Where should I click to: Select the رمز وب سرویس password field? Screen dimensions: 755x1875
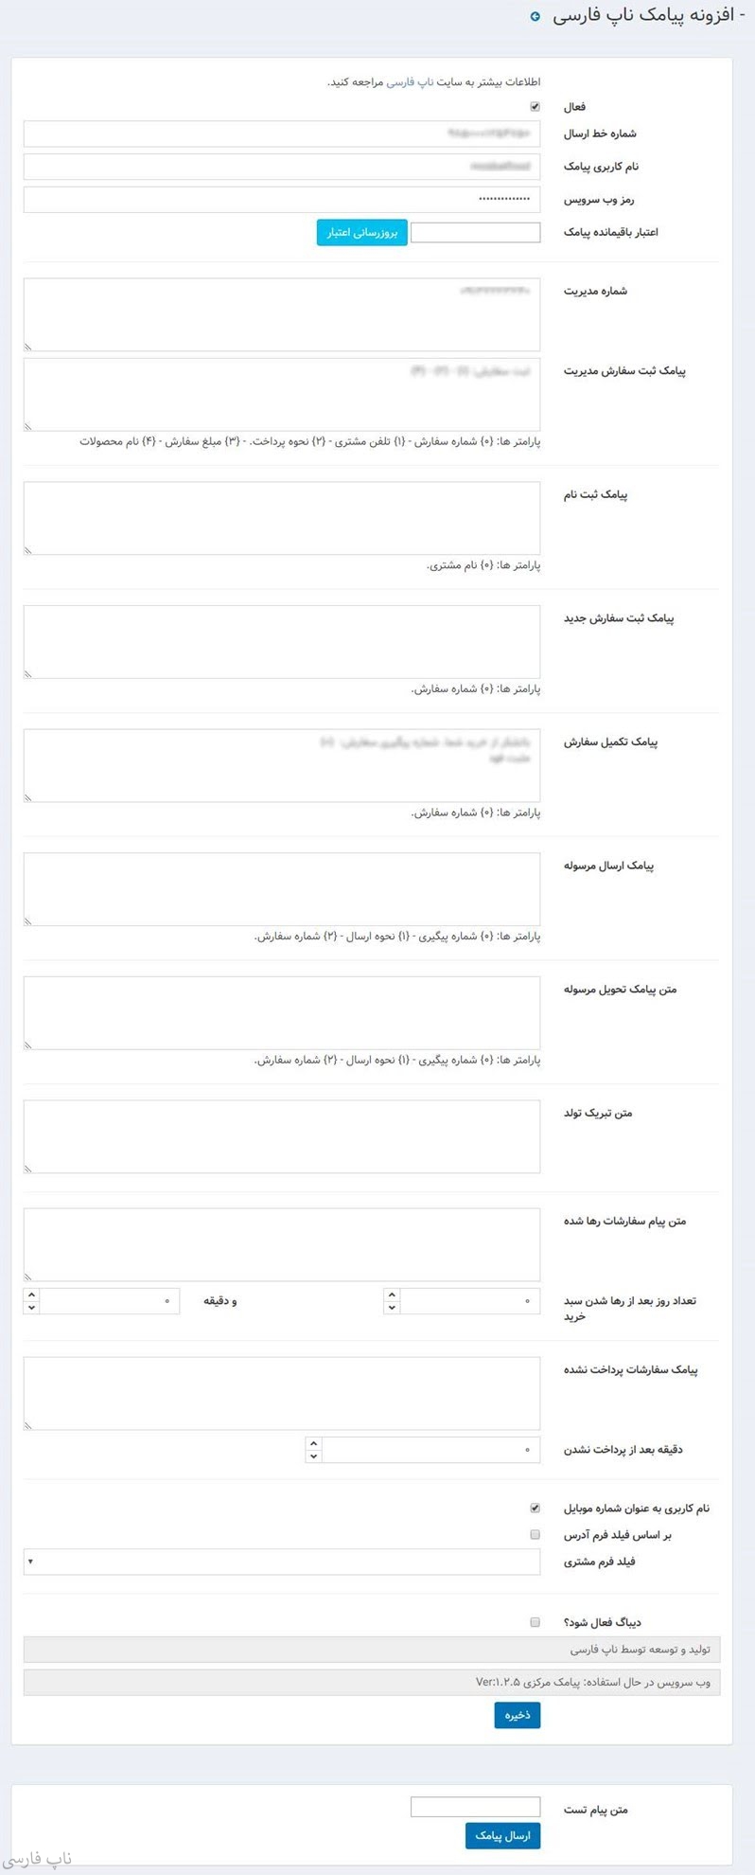click(x=282, y=199)
